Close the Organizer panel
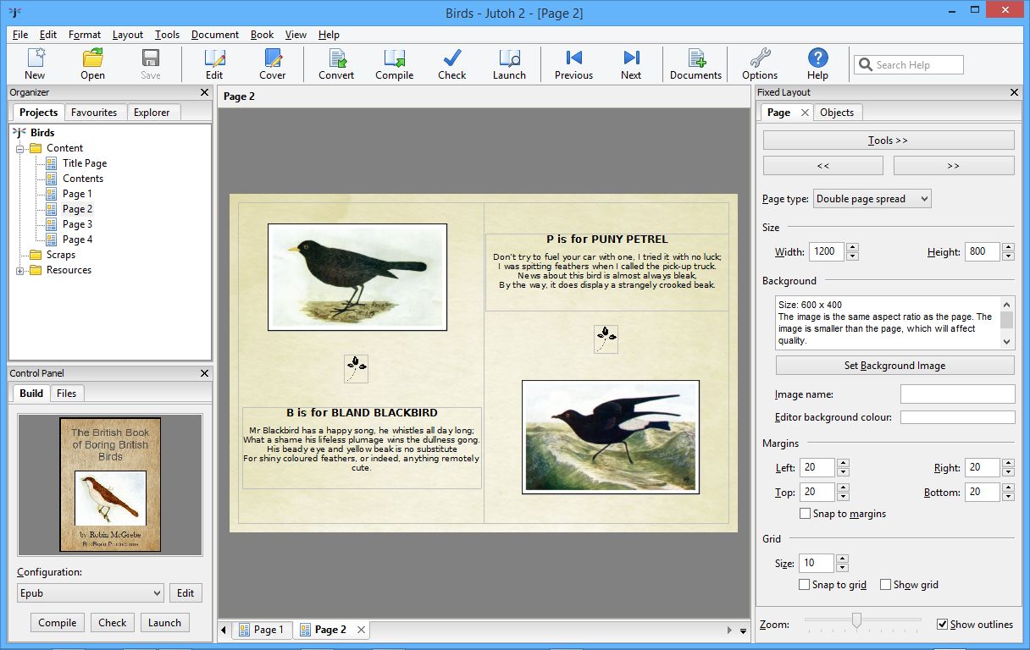The image size is (1030, 650). click(204, 92)
